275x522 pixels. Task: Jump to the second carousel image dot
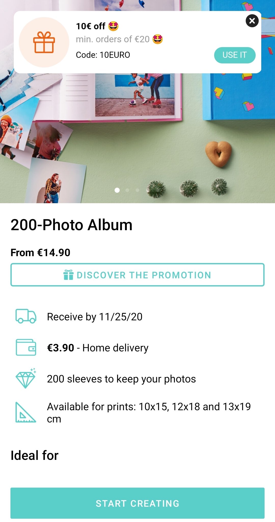coord(127,190)
